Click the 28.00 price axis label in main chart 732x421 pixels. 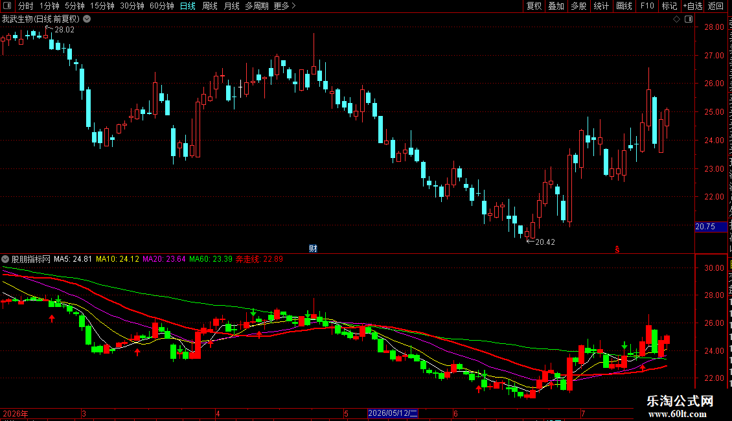(x=715, y=27)
